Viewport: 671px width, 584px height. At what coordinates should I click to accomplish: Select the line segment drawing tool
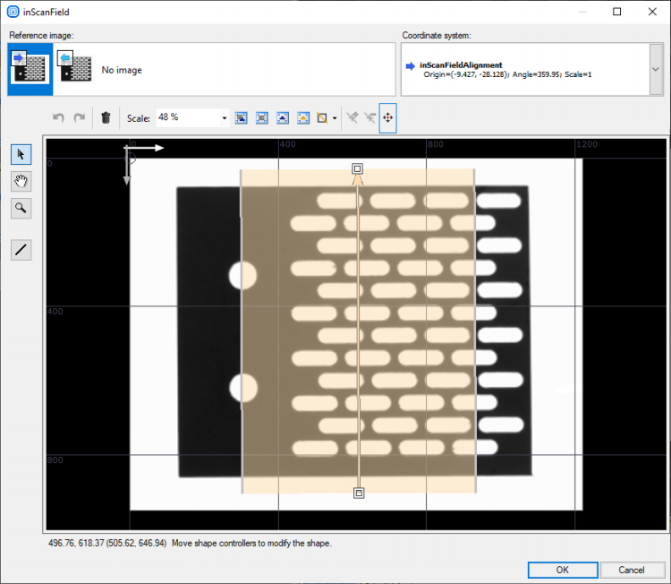21,250
